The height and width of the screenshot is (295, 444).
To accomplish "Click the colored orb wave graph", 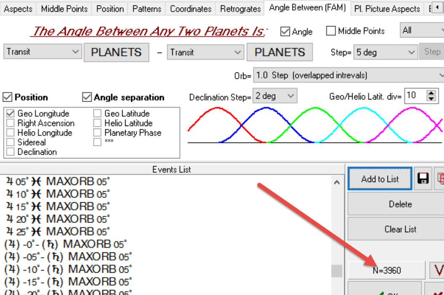I will tap(315, 125).
